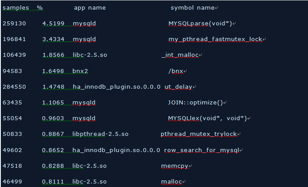Screen dimensions: 308x187
Task: Click the 4.5199 percentage value
Action: (53, 24)
